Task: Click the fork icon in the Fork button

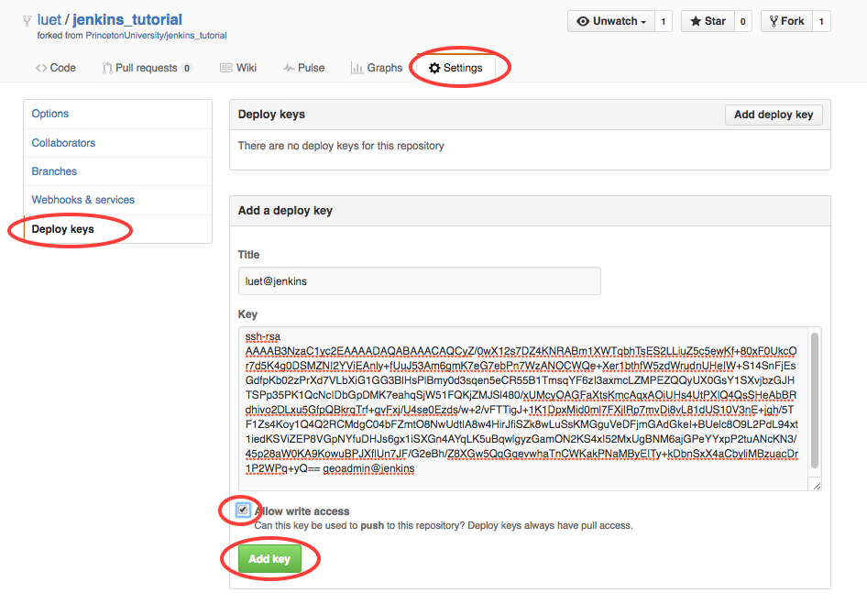Action: pyautogui.click(x=774, y=21)
